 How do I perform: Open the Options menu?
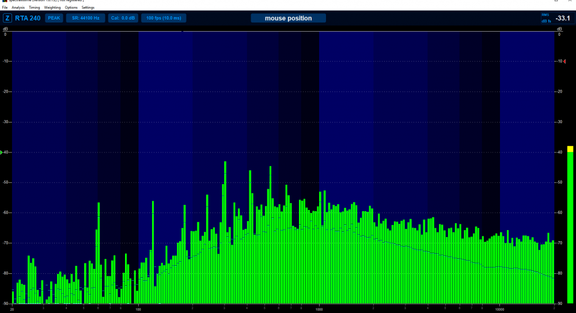[x=71, y=7]
